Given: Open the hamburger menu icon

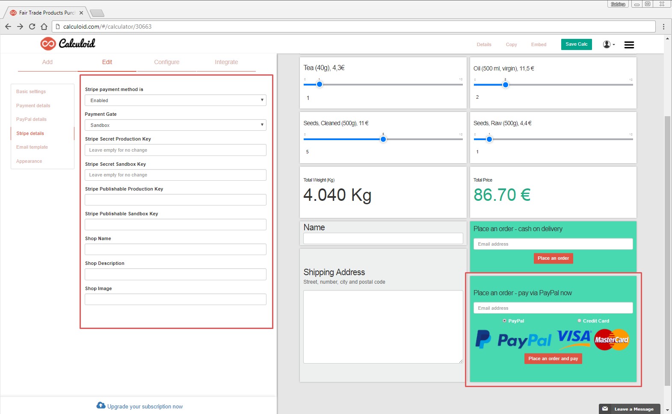Looking at the screenshot, I should [x=629, y=45].
